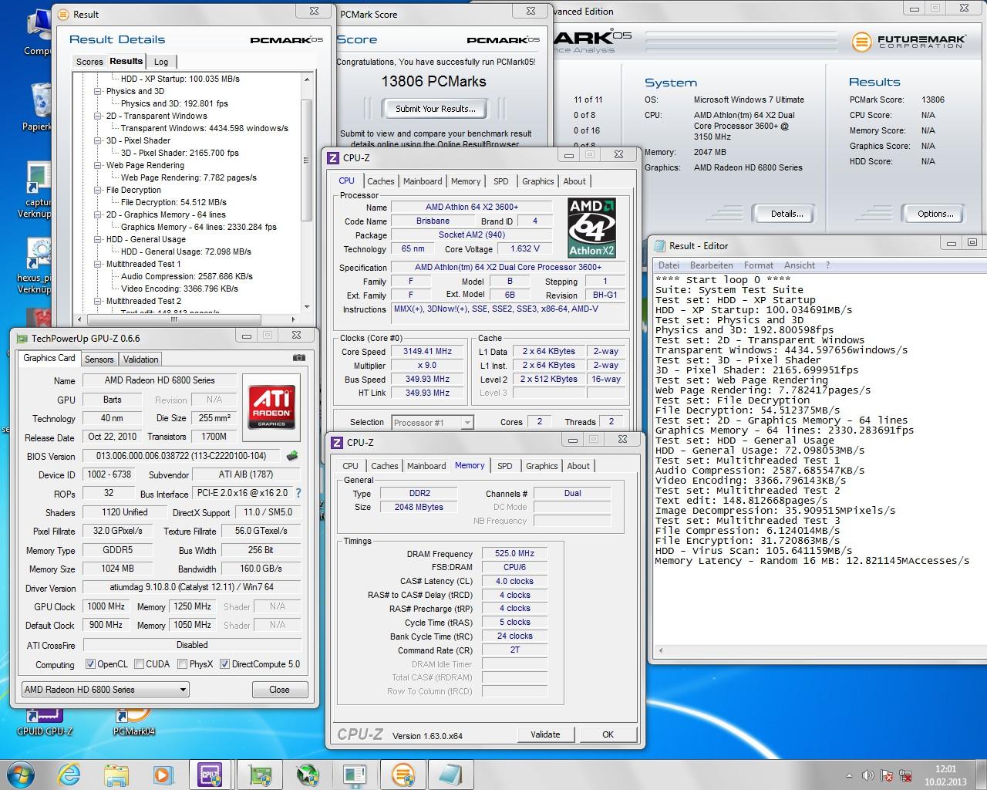This screenshot has height=790, width=987.
Task: Switch to the PCMark05 taskbar button
Action: [403, 774]
